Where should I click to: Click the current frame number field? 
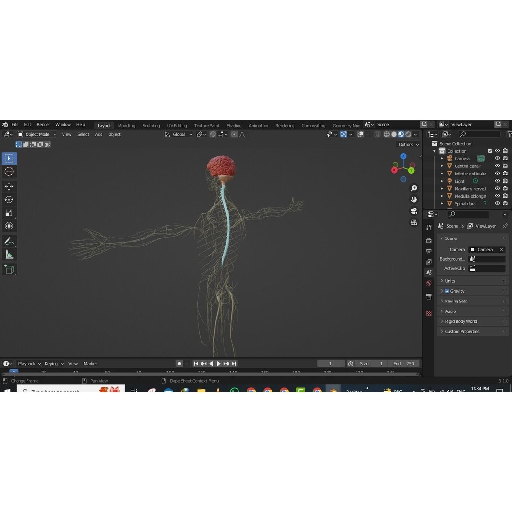click(x=330, y=363)
